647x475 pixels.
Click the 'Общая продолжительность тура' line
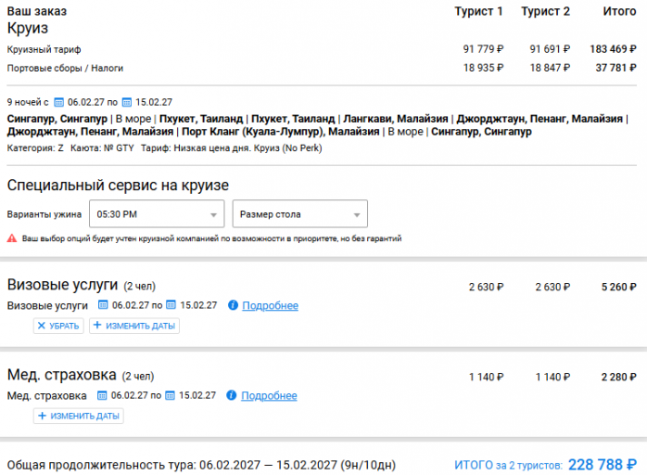click(201, 465)
